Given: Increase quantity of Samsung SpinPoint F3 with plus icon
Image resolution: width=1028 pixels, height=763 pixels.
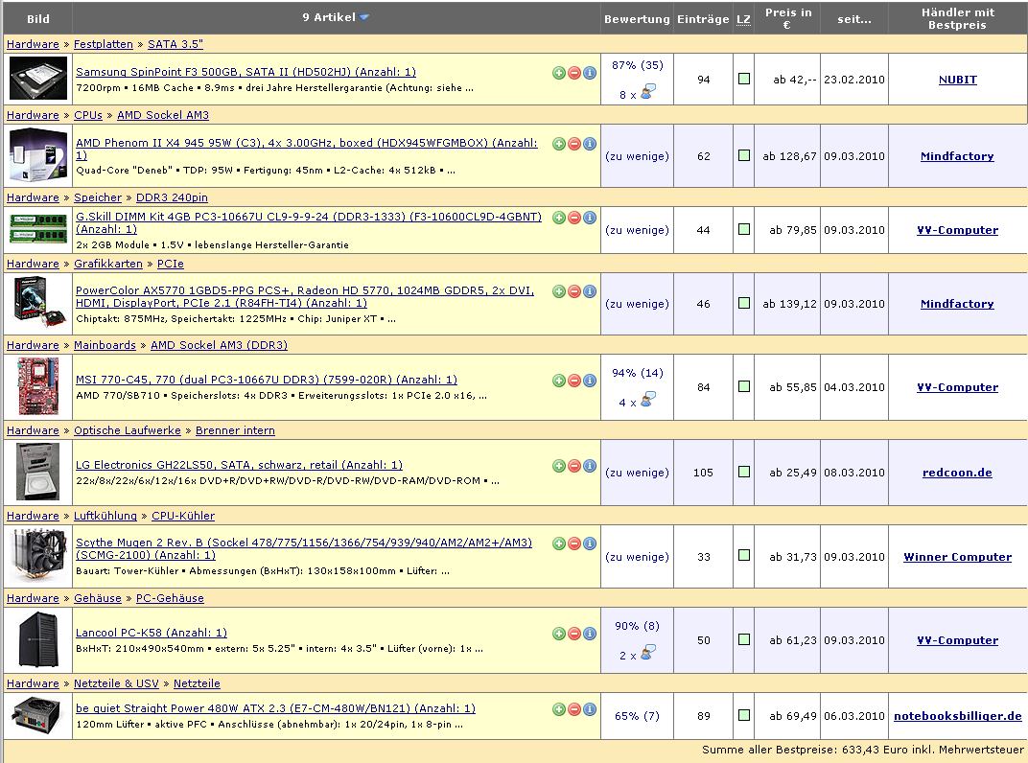Looking at the screenshot, I should tap(558, 73).
